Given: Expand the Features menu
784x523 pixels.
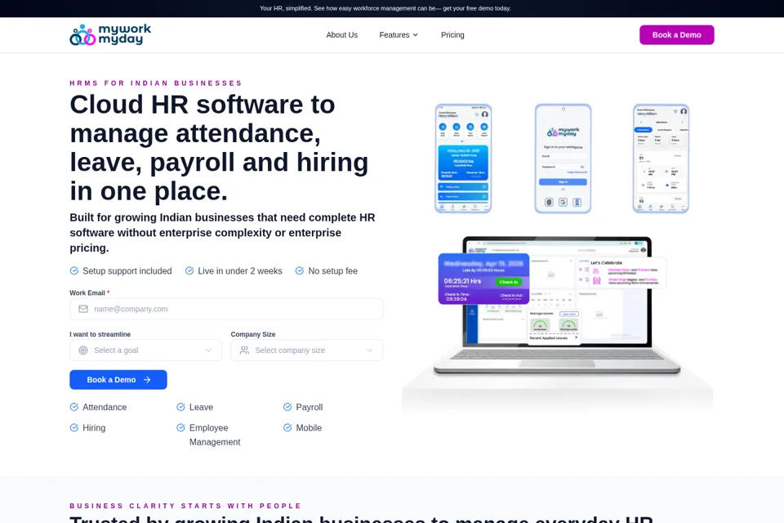Looking at the screenshot, I should tap(399, 35).
